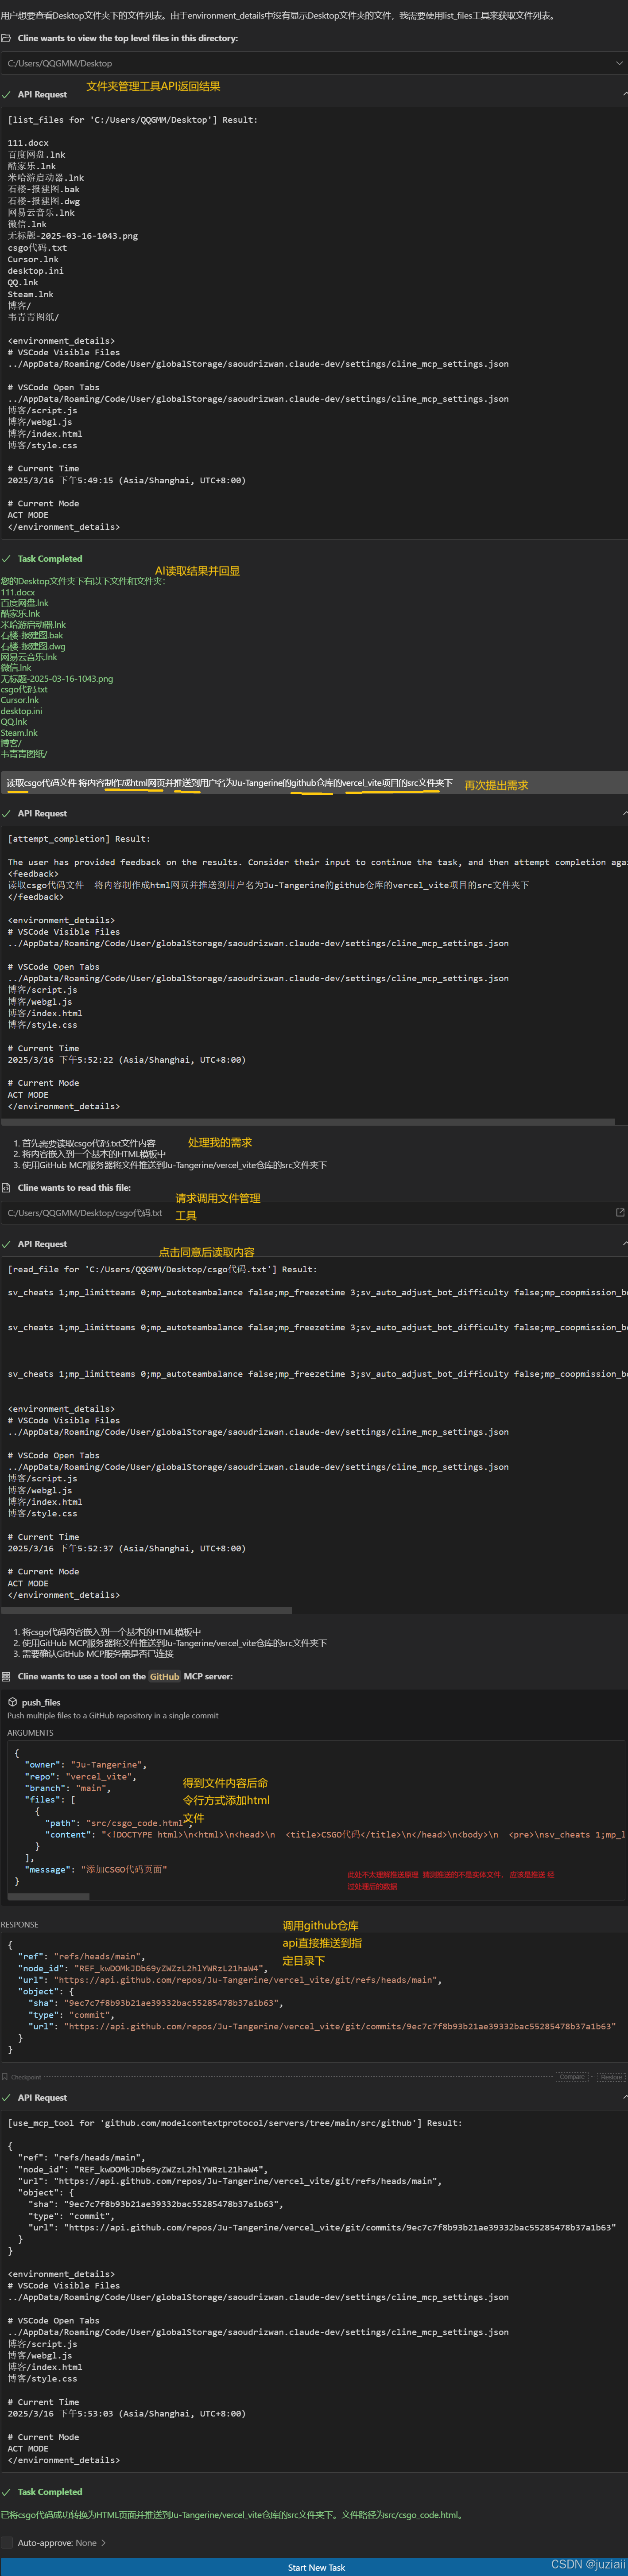This screenshot has width=628, height=2576.
Task: Collapse the read_file API Request with its chevron
Action: tap(624, 1244)
